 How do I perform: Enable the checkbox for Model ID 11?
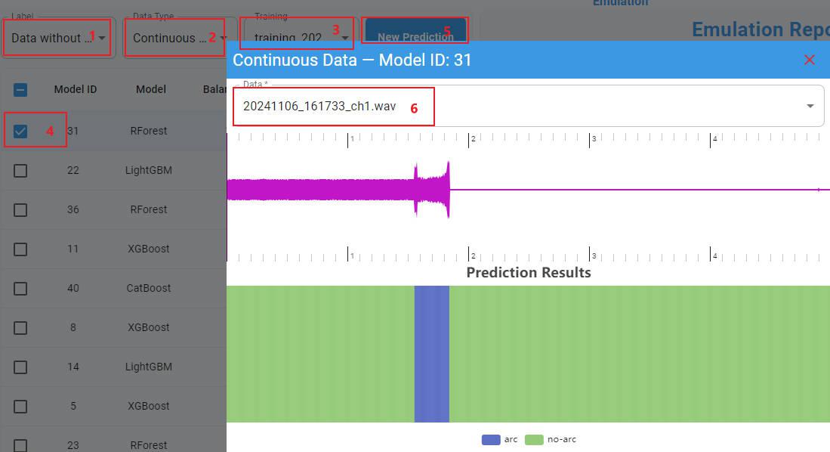tap(20, 249)
